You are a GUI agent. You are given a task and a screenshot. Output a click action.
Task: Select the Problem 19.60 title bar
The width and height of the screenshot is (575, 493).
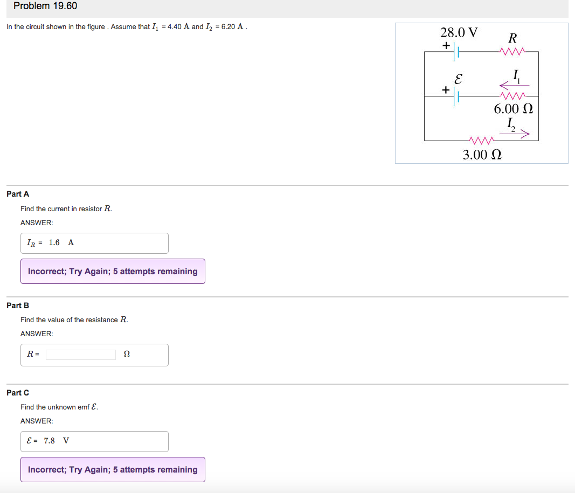[x=45, y=6]
